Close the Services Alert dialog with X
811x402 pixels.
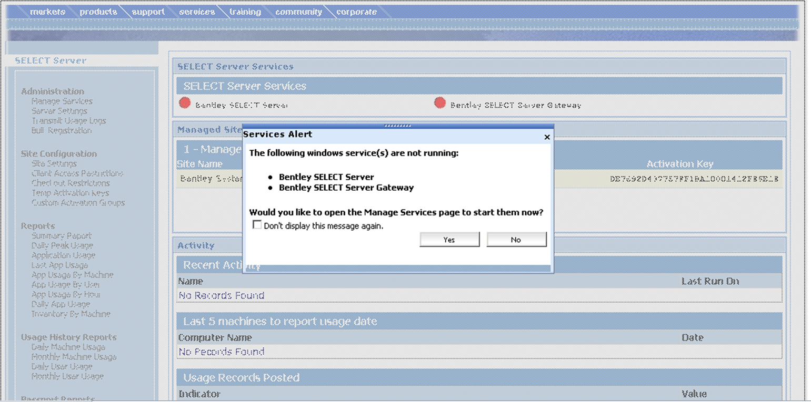click(x=547, y=137)
